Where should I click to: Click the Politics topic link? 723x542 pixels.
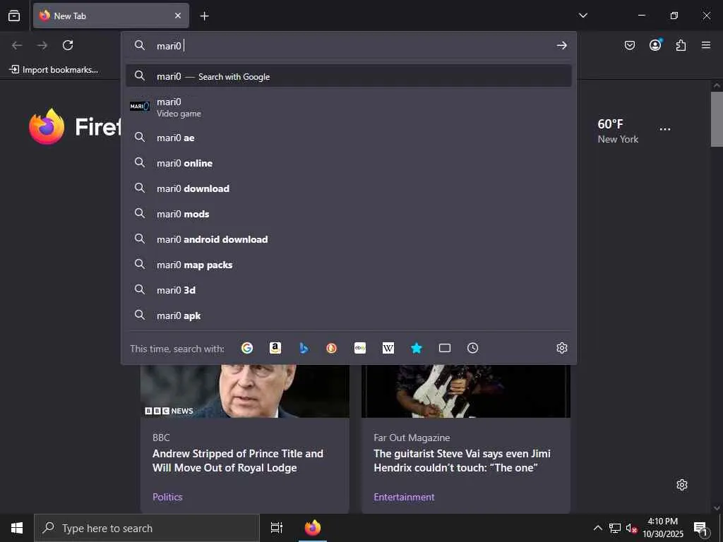point(167,497)
